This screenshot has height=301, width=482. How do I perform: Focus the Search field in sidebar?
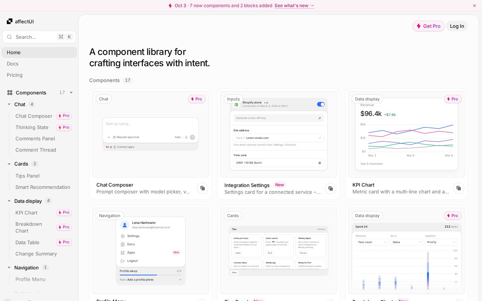(39, 37)
